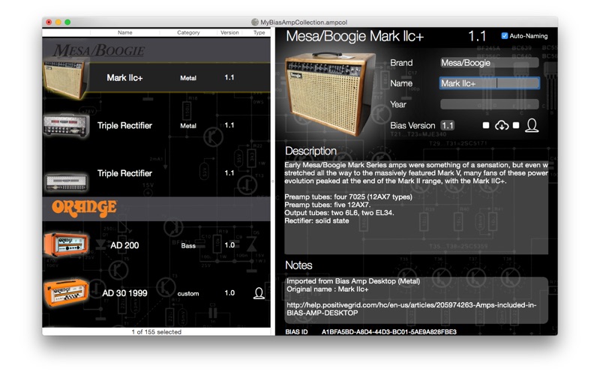Select the Triple Rectifier Metal row
The height and width of the screenshot is (375, 600).
coord(157,125)
